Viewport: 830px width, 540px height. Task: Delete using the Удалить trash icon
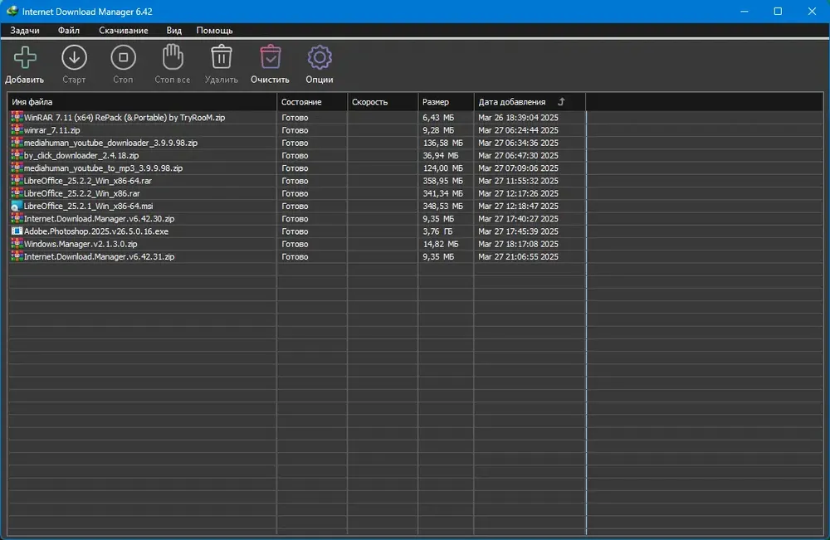pyautogui.click(x=222, y=56)
